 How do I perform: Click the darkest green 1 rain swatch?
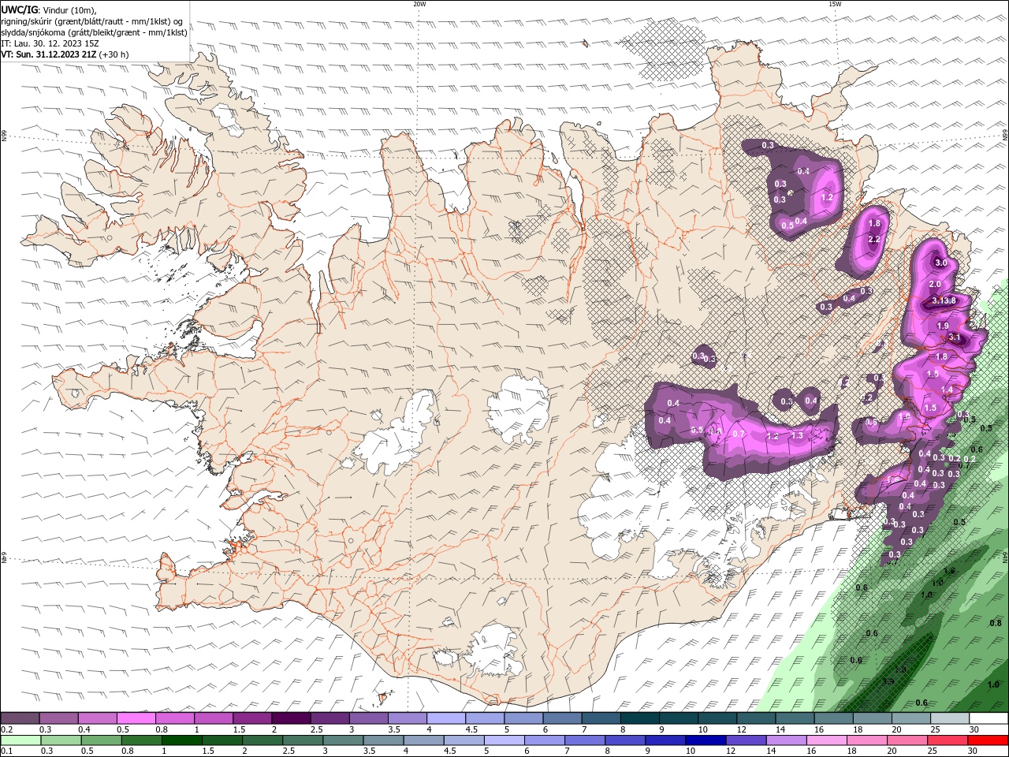tap(181, 740)
